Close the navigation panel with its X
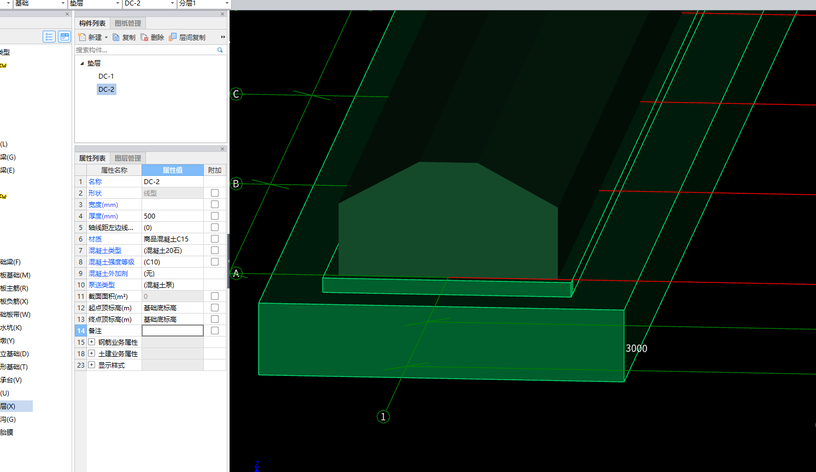 click(67, 14)
